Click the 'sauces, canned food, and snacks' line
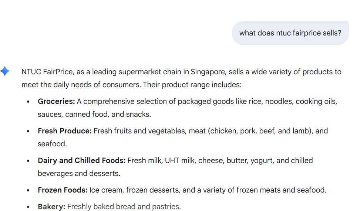 94,114
